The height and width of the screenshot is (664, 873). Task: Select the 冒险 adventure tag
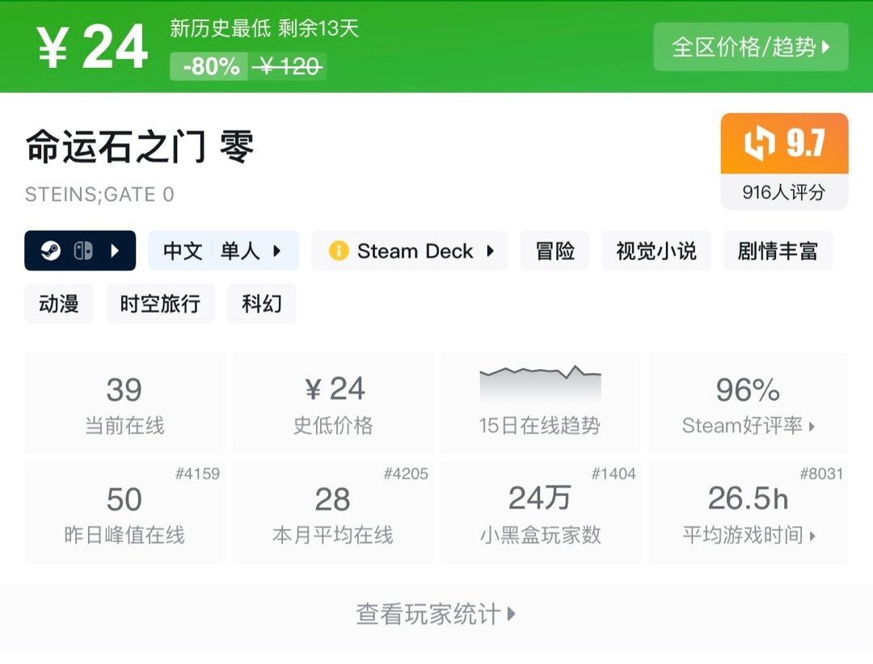[x=555, y=251]
